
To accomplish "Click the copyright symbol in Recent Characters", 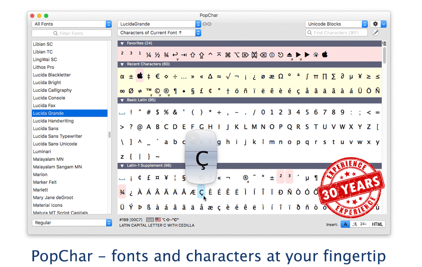I will pos(158,91).
